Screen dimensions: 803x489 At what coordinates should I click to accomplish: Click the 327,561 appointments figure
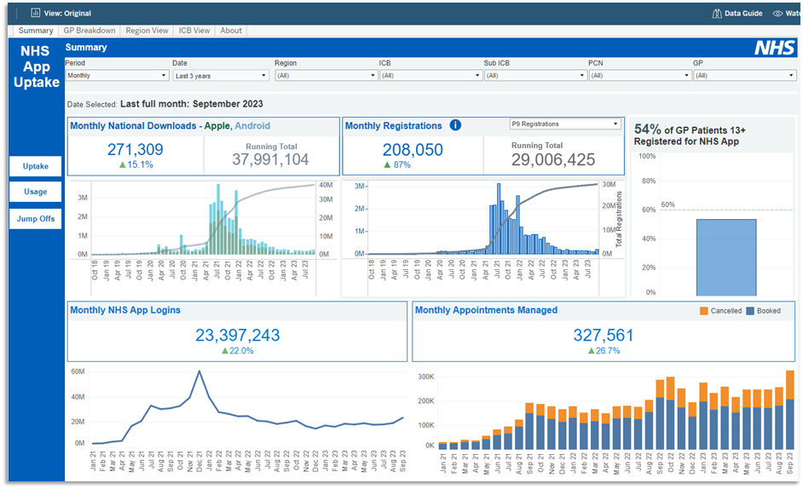click(x=604, y=335)
